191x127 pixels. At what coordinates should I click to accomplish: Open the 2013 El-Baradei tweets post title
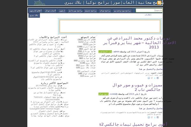[x=139, y=43]
